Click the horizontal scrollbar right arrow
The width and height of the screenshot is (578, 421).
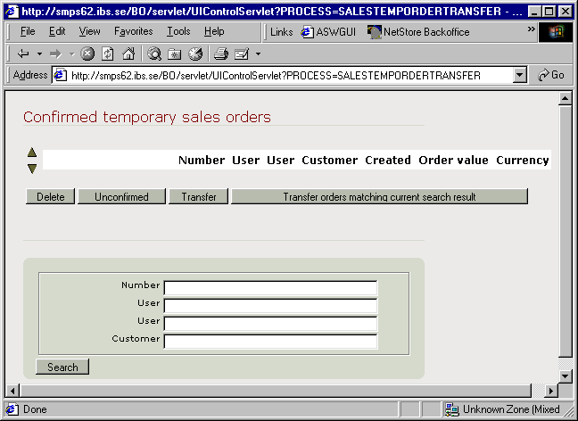[x=550, y=391]
